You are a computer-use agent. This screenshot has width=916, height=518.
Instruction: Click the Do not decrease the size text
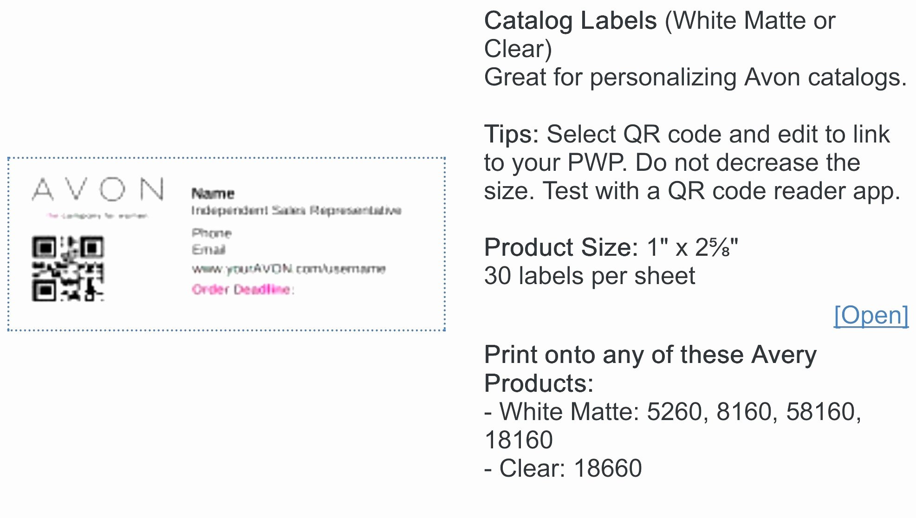coord(747,163)
